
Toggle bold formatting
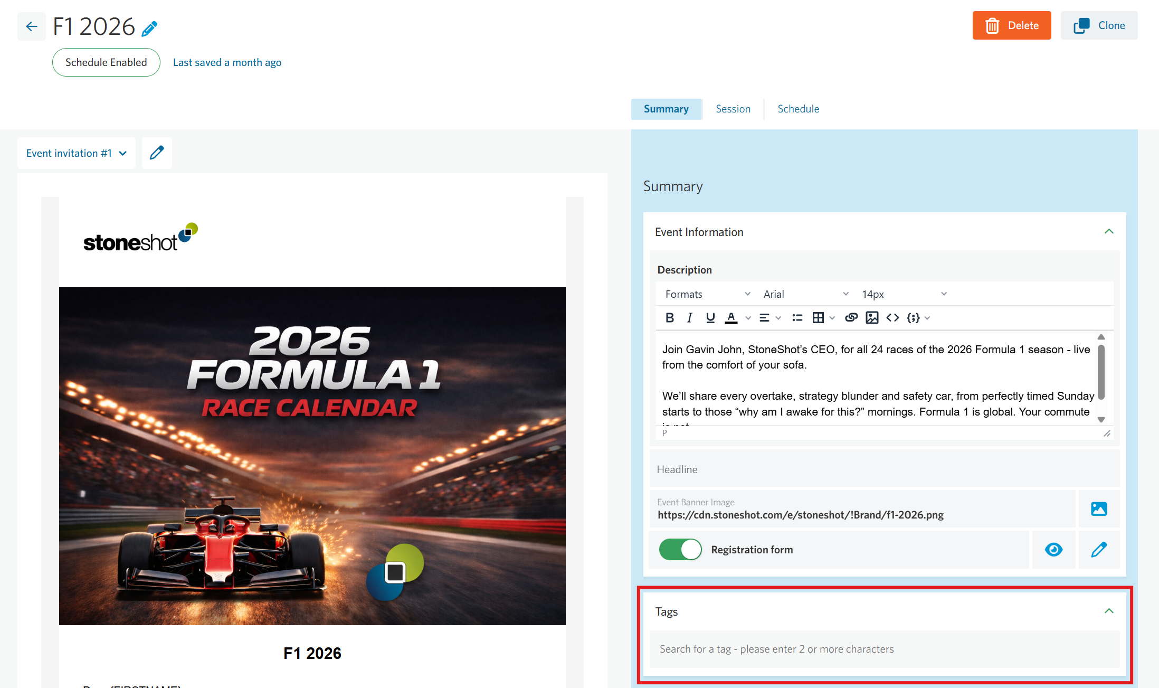(670, 317)
